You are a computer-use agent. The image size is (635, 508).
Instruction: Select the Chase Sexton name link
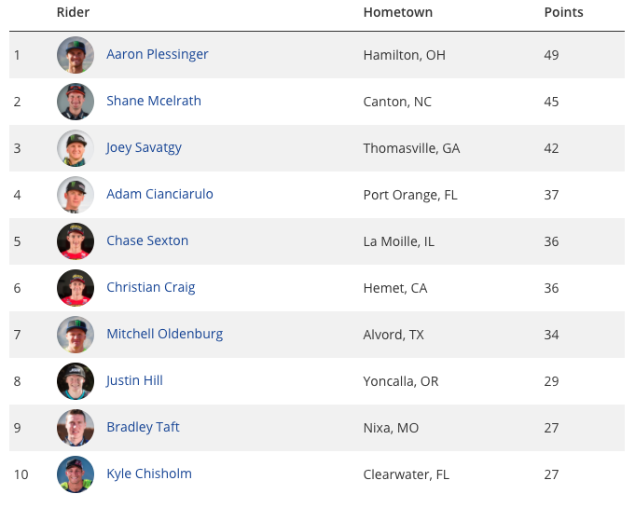click(x=147, y=240)
